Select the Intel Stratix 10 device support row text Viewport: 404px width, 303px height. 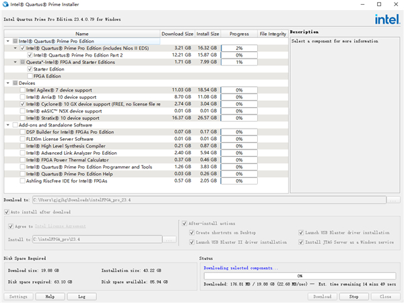coord(63,118)
